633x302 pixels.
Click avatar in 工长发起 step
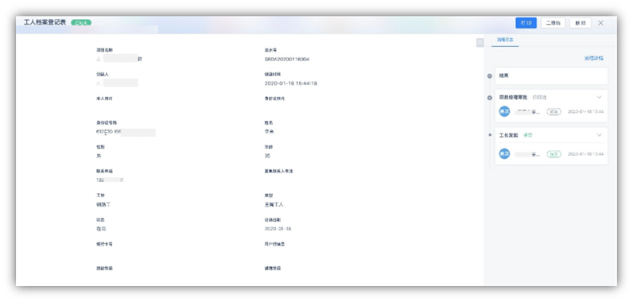click(504, 153)
